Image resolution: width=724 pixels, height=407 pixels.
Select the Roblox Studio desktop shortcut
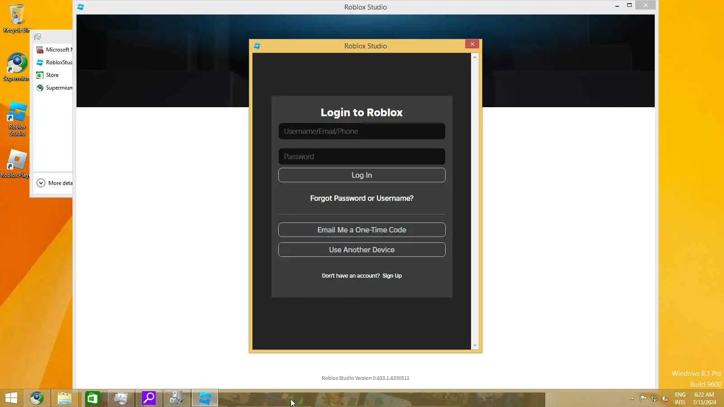pyautogui.click(x=17, y=118)
